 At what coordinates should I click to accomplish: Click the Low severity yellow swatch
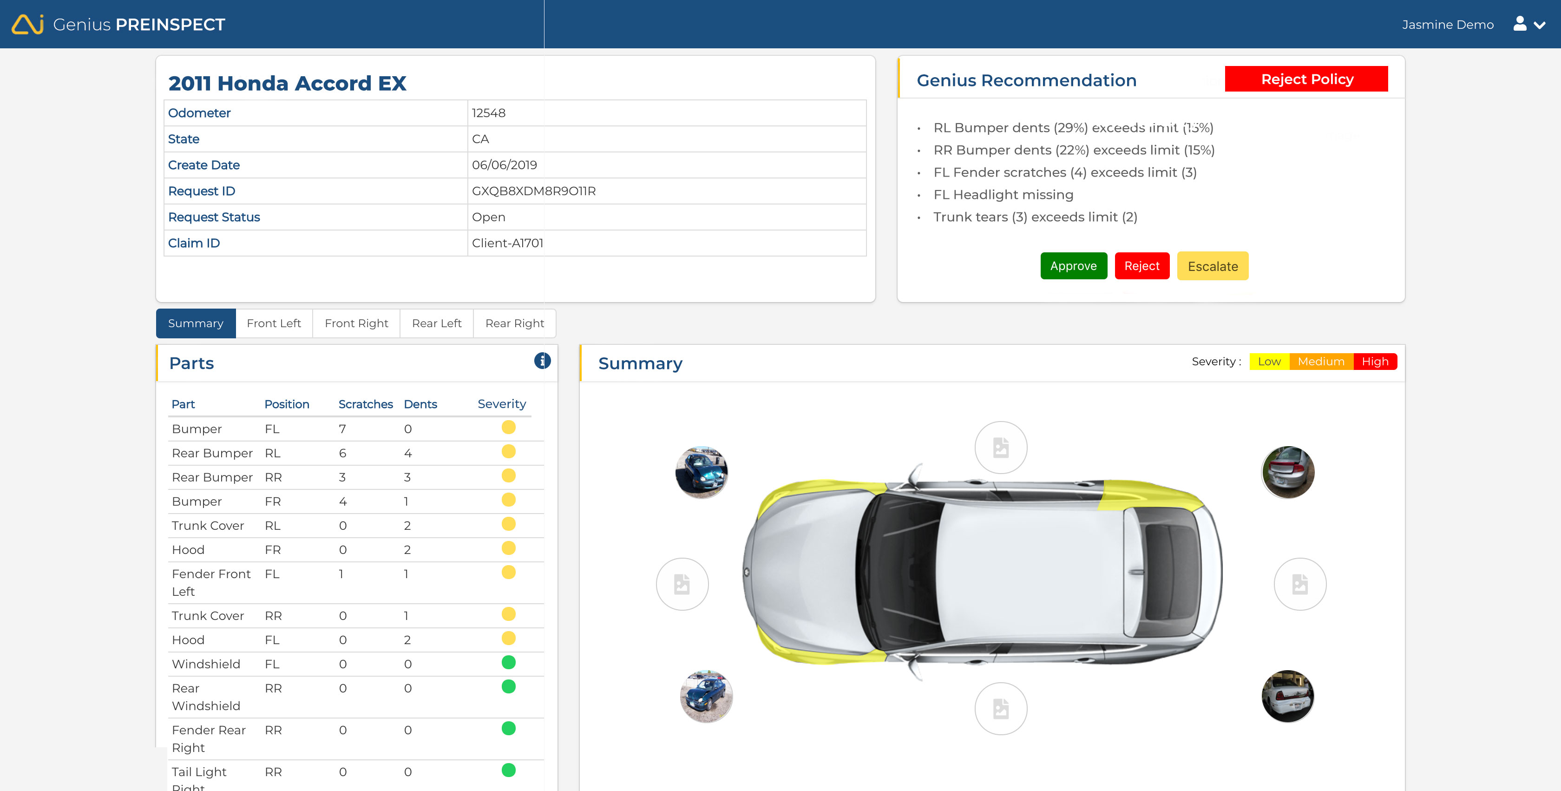tap(1269, 361)
